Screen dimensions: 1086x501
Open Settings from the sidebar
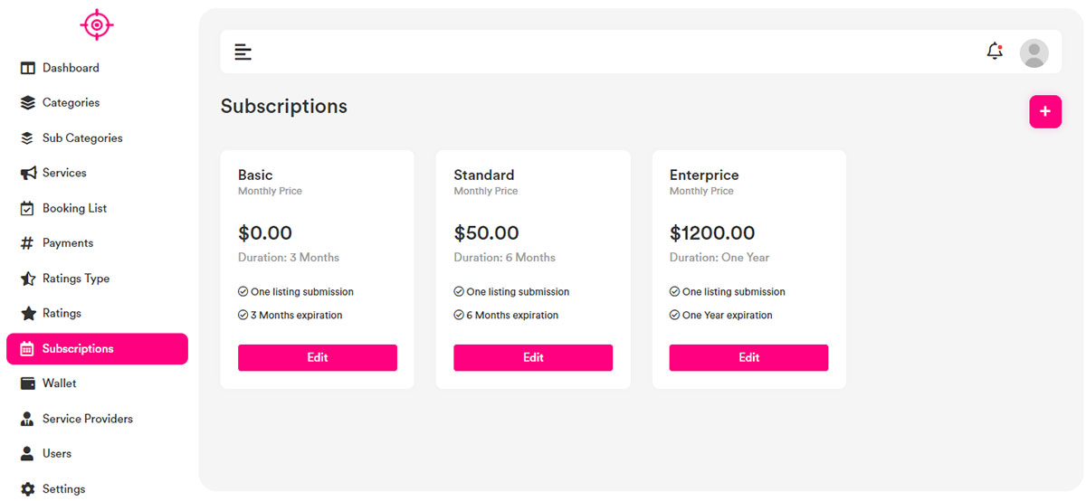point(63,489)
